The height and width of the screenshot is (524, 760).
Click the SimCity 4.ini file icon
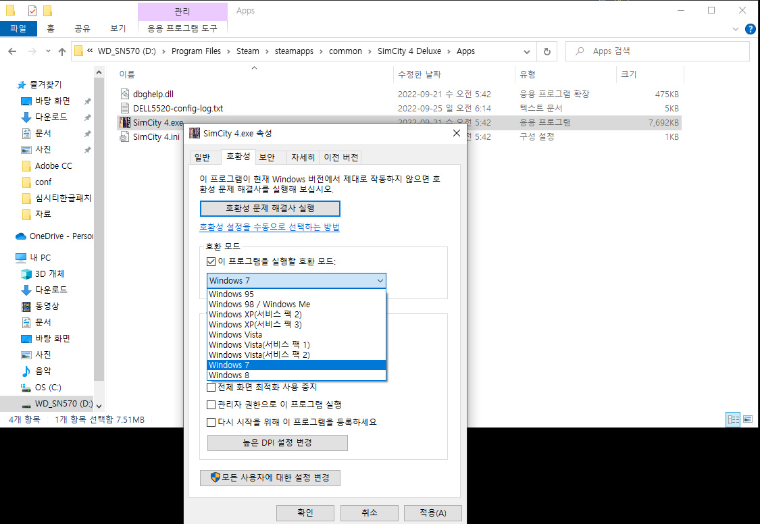(125, 136)
